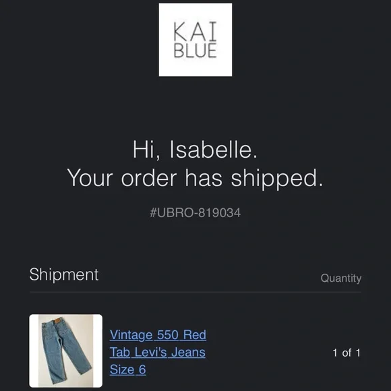391x391 pixels.
Task: Select order number #UBRO-819034
Action: [195, 213]
